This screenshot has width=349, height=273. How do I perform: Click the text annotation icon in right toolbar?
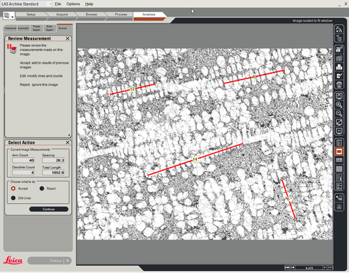pyautogui.click(x=339, y=29)
